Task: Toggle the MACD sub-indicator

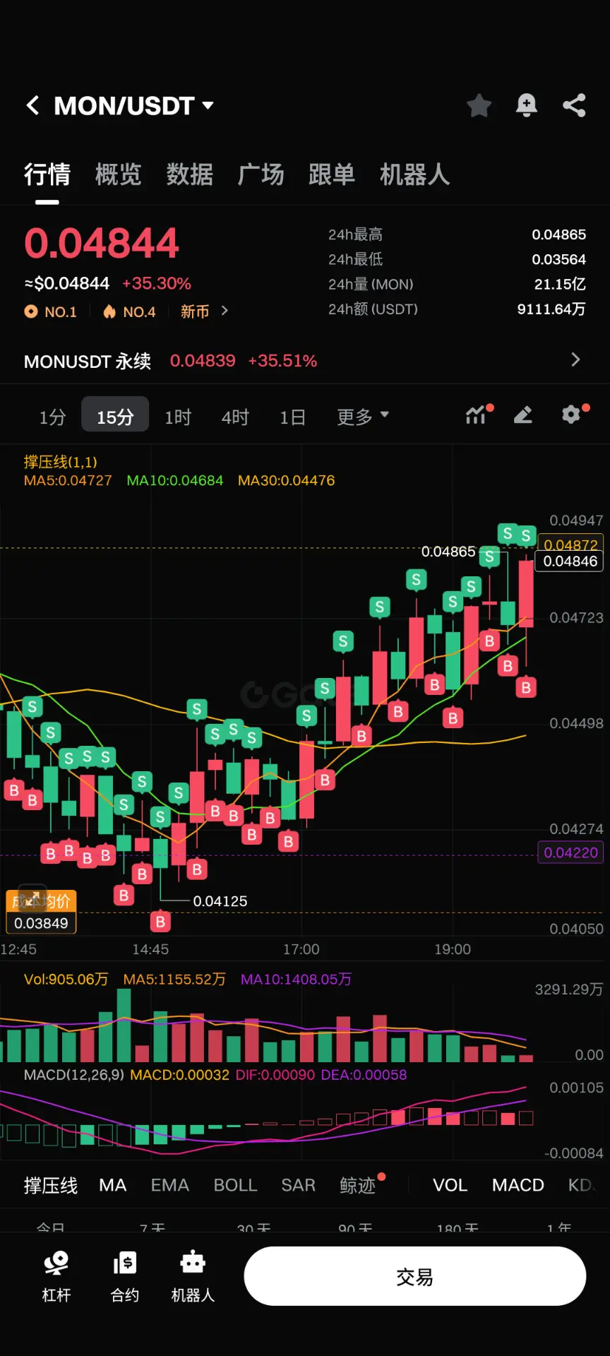Action: point(518,1185)
